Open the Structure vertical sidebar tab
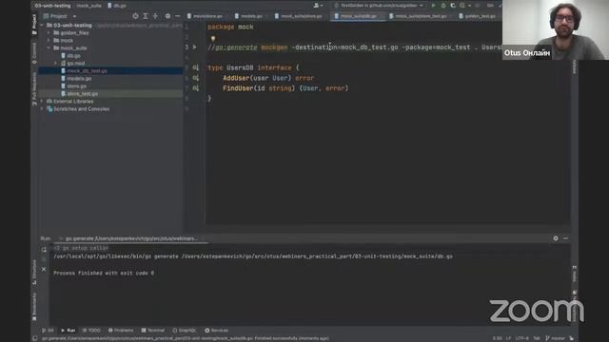609x342 pixels. point(34,273)
